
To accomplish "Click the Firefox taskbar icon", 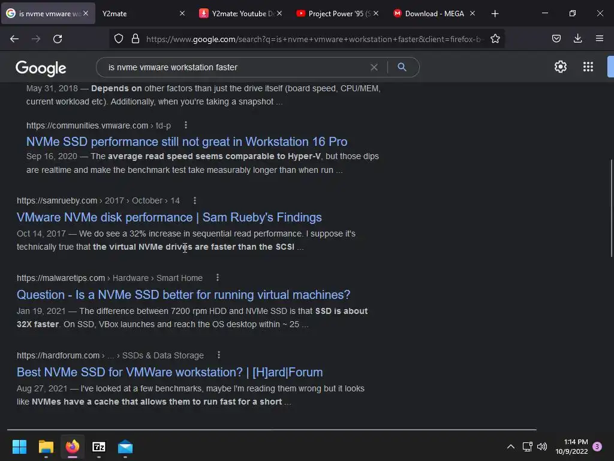I will (x=73, y=447).
